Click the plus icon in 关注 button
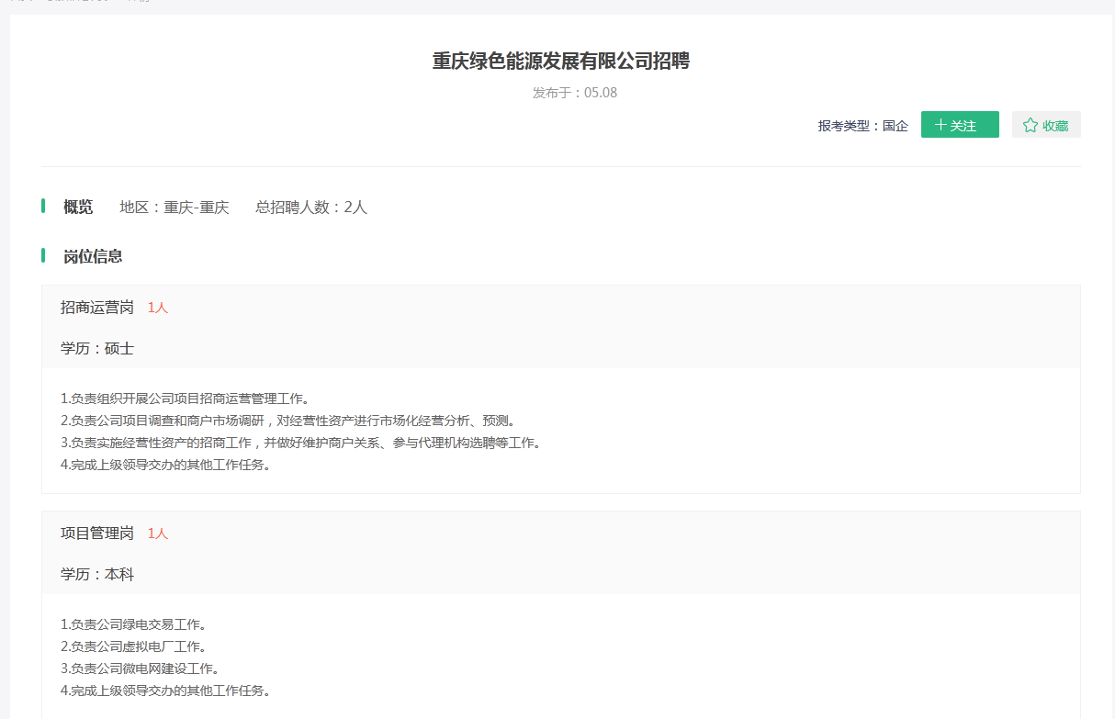The height and width of the screenshot is (719, 1115). tap(940, 125)
